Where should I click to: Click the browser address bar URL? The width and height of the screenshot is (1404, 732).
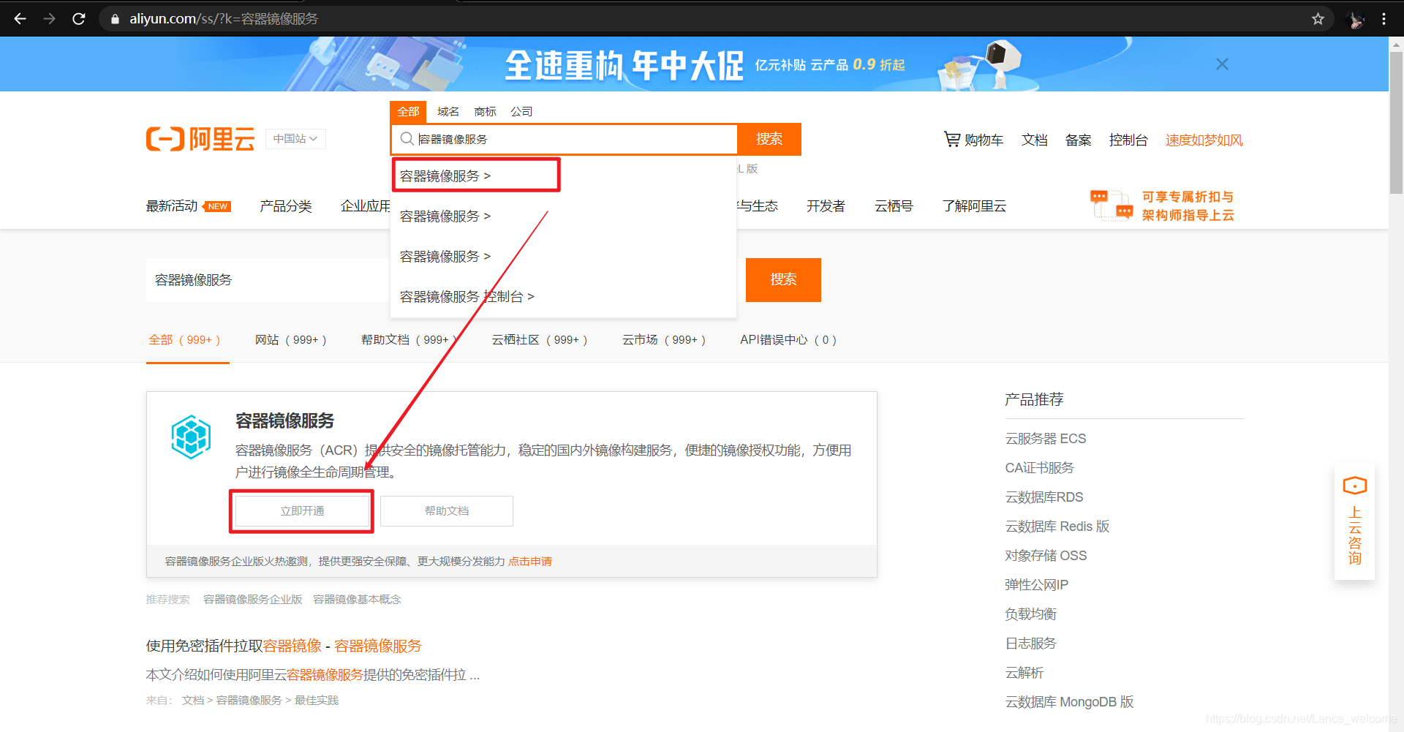224,19
